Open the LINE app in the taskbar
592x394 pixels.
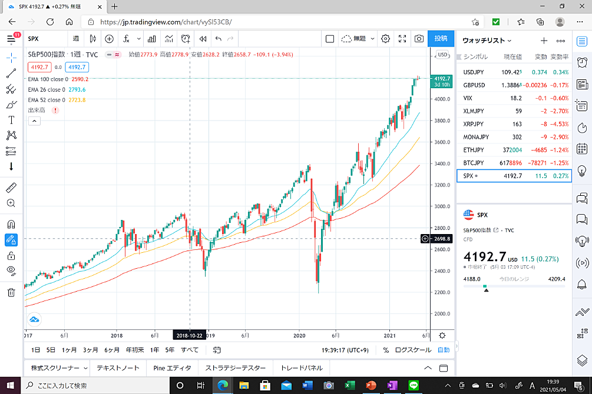coord(414,385)
